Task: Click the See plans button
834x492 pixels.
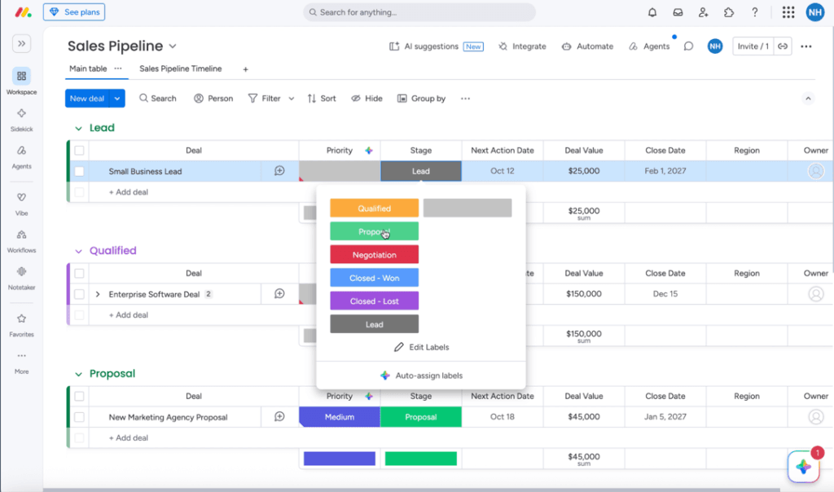Action: [x=74, y=11]
